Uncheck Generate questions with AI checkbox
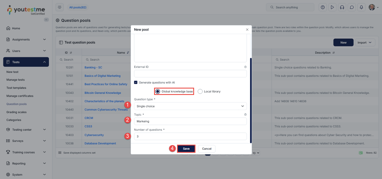Screen dimensions: 382x179 pyautogui.click(x=136, y=82)
